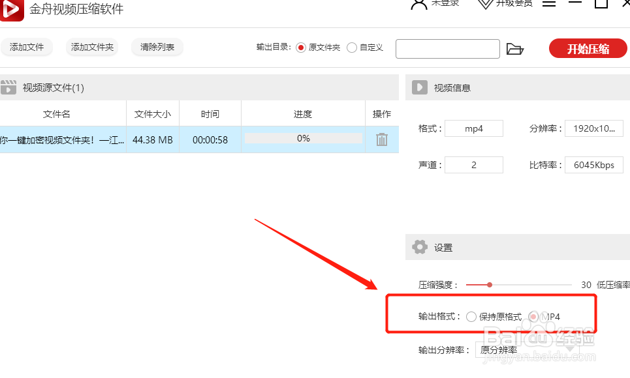Click the red play logo icon top-left
Image resolution: width=630 pixels, height=378 pixels.
point(12,10)
